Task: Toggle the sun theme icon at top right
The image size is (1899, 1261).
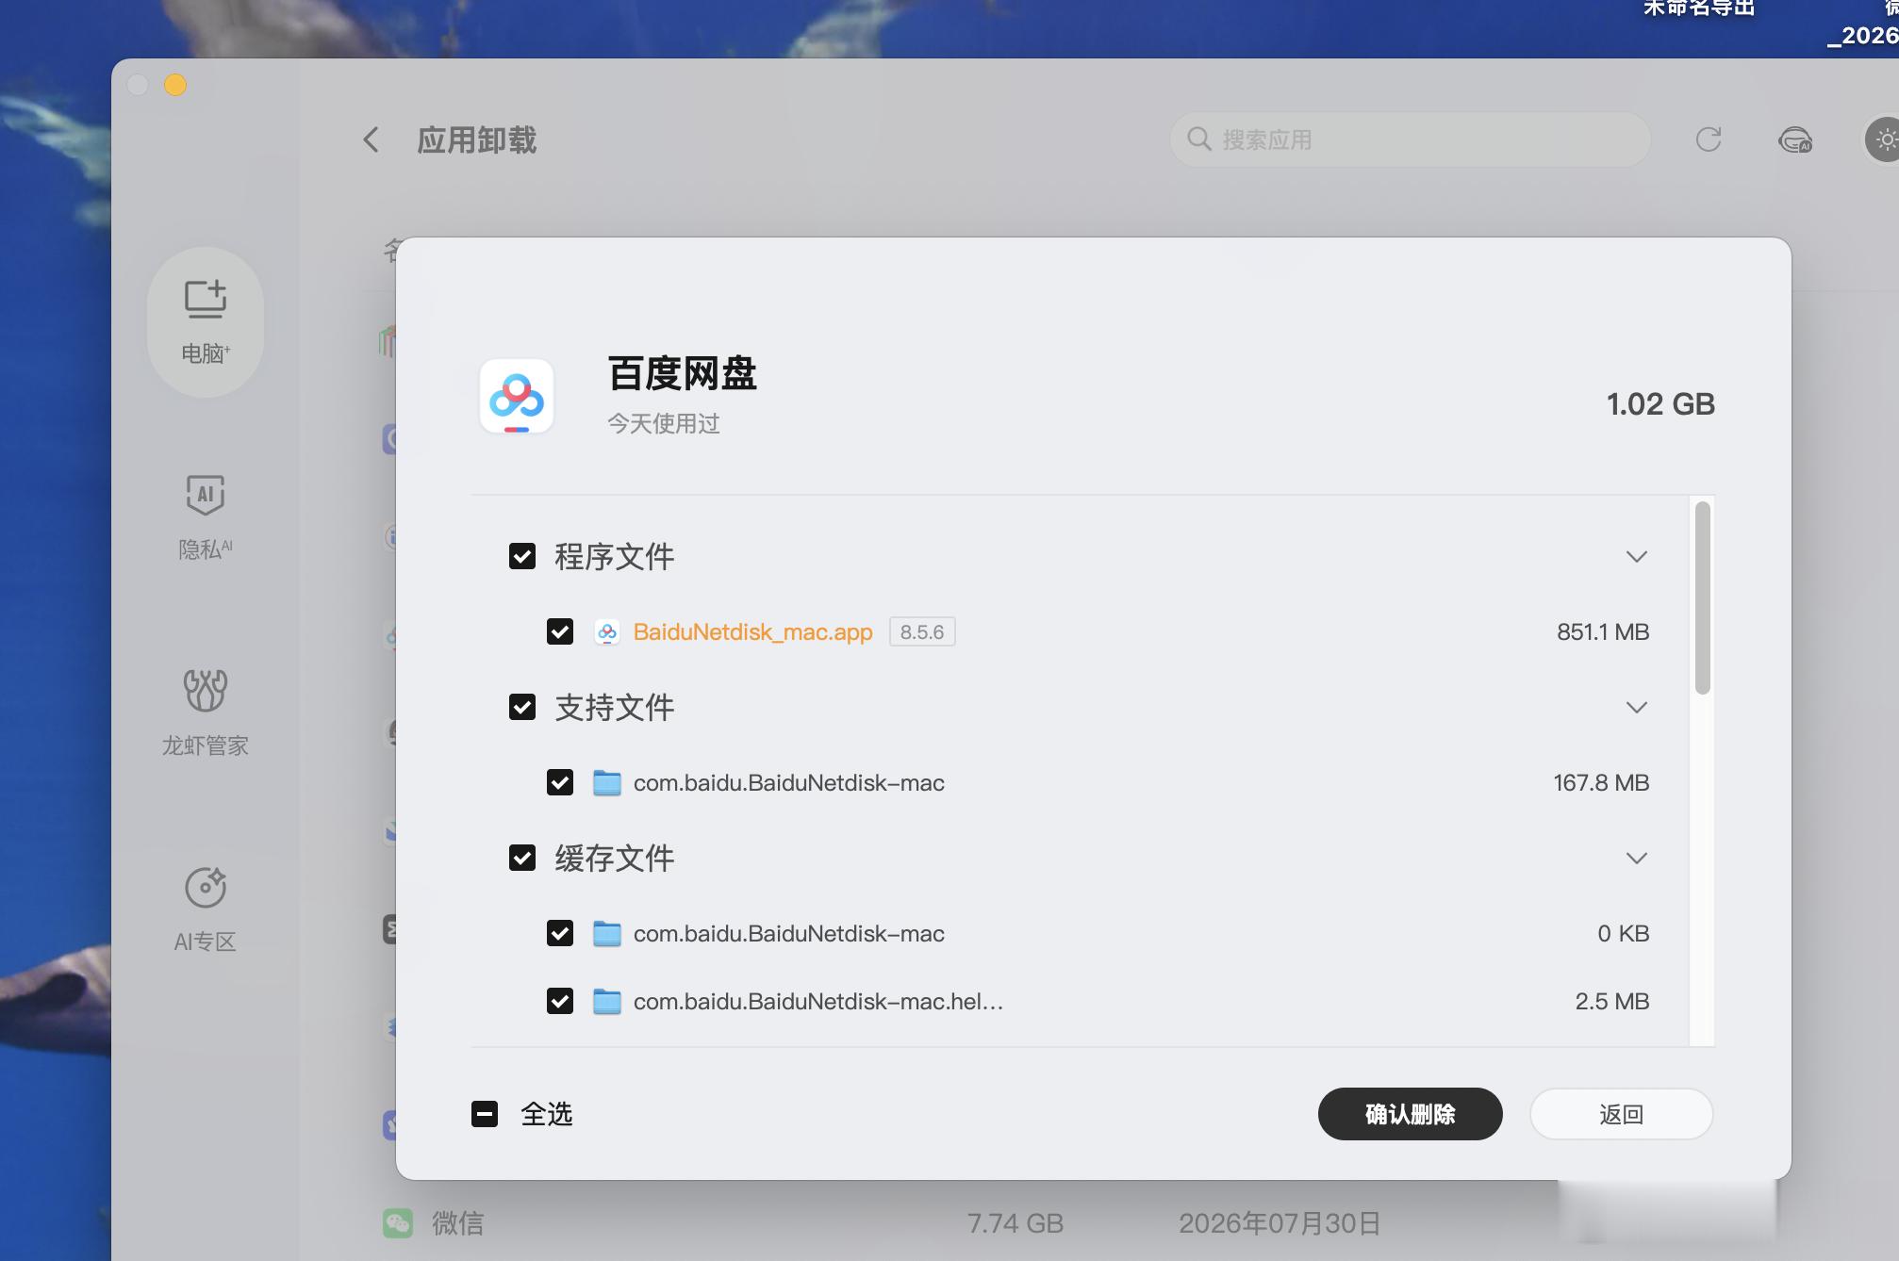Action: click(x=1883, y=139)
